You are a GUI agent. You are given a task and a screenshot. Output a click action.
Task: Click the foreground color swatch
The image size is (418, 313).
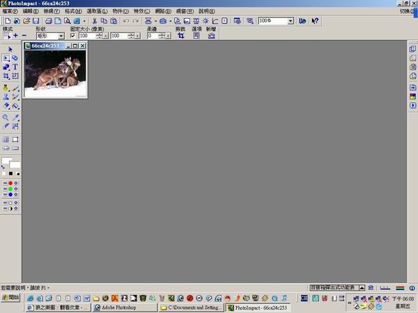click(6, 161)
